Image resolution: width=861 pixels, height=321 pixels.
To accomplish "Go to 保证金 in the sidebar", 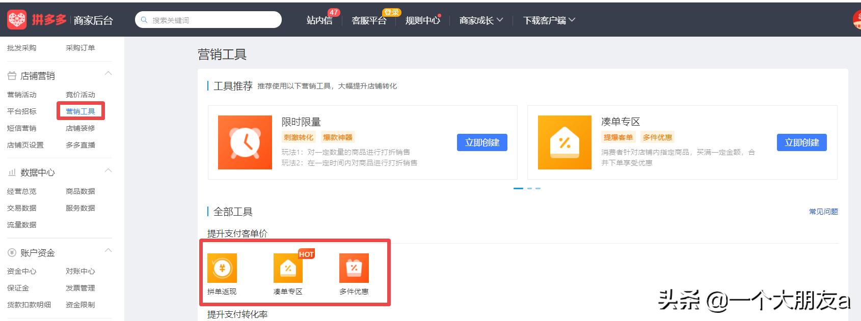I will pos(18,288).
